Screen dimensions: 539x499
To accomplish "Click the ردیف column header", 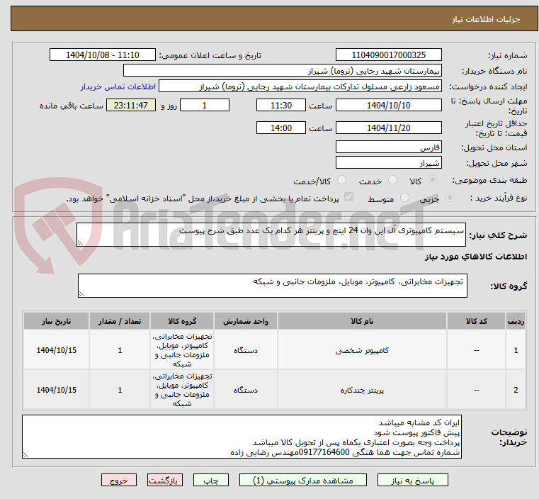I will point(516,321).
